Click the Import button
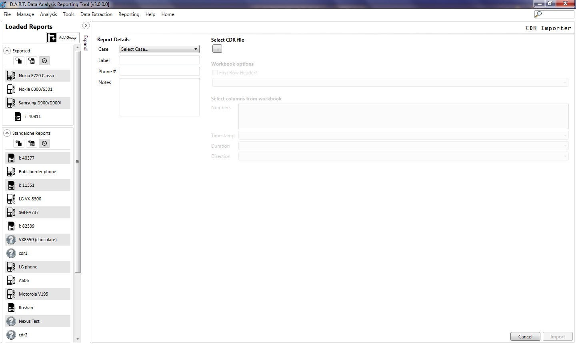The width and height of the screenshot is (576, 344). click(558, 336)
